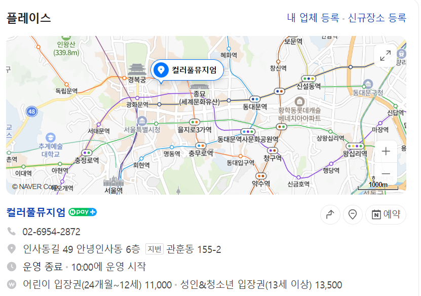
Task: Open directions arrow icon for 컬러풀뮤지엄
Action: coord(330,214)
